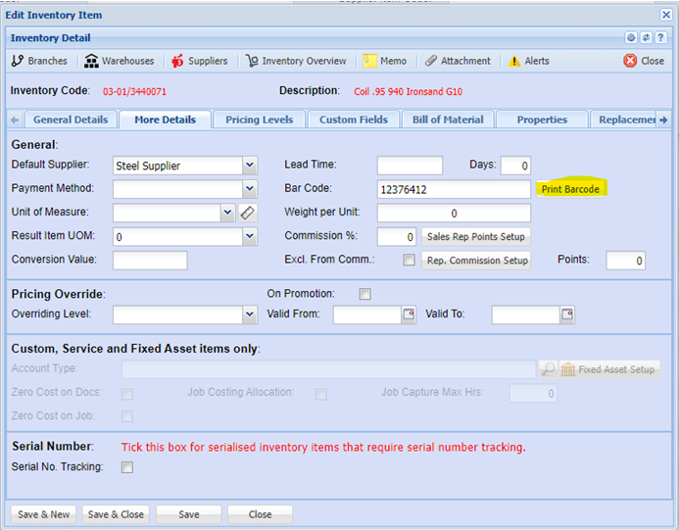
Task: Click the Bar Code input field
Action: coord(453,189)
